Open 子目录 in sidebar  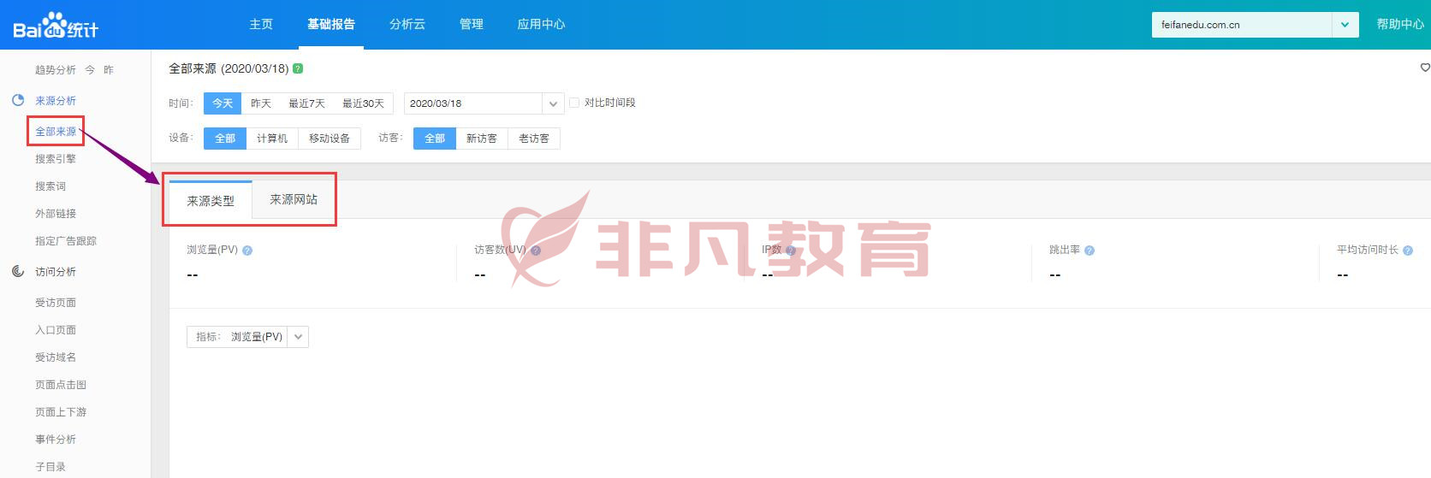(50, 467)
